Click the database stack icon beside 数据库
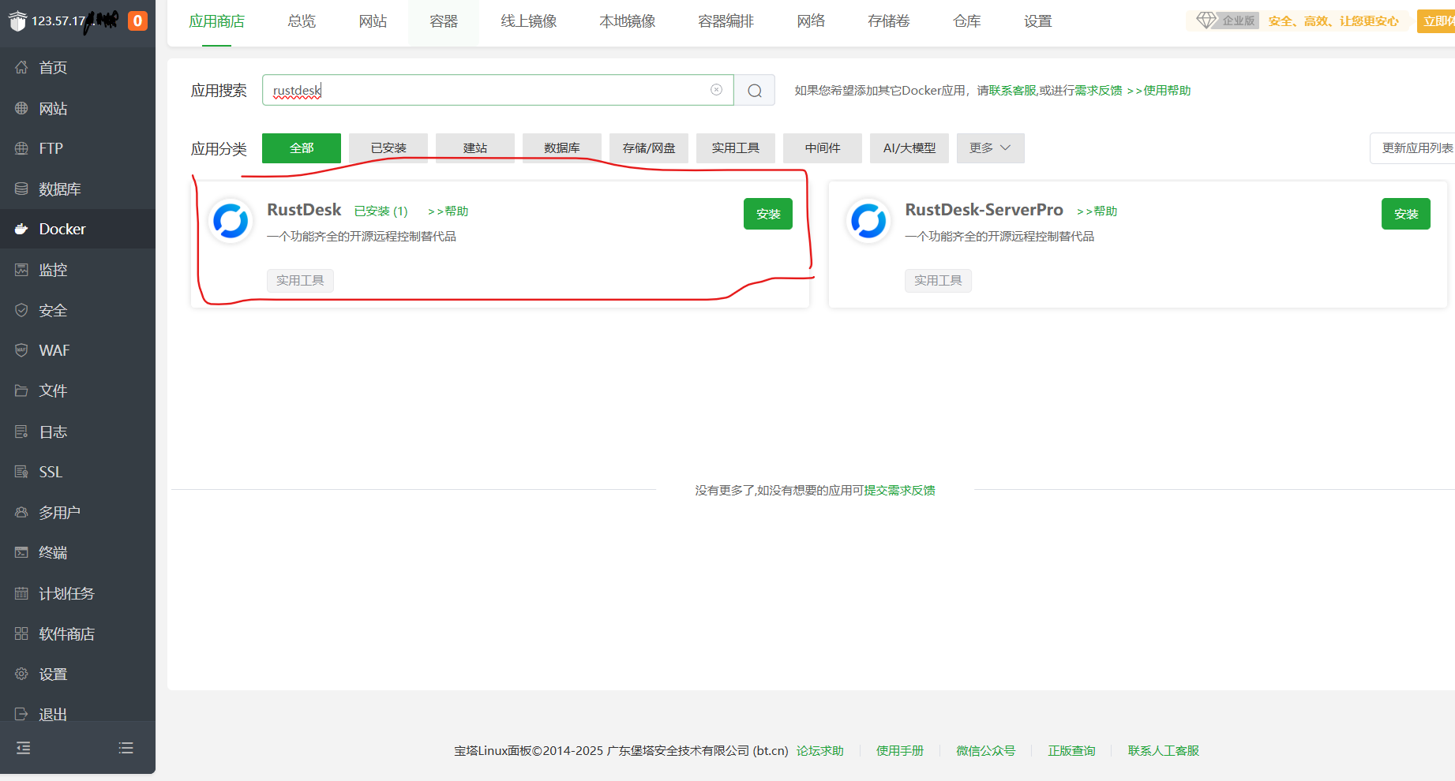The height and width of the screenshot is (781, 1455). [21, 189]
